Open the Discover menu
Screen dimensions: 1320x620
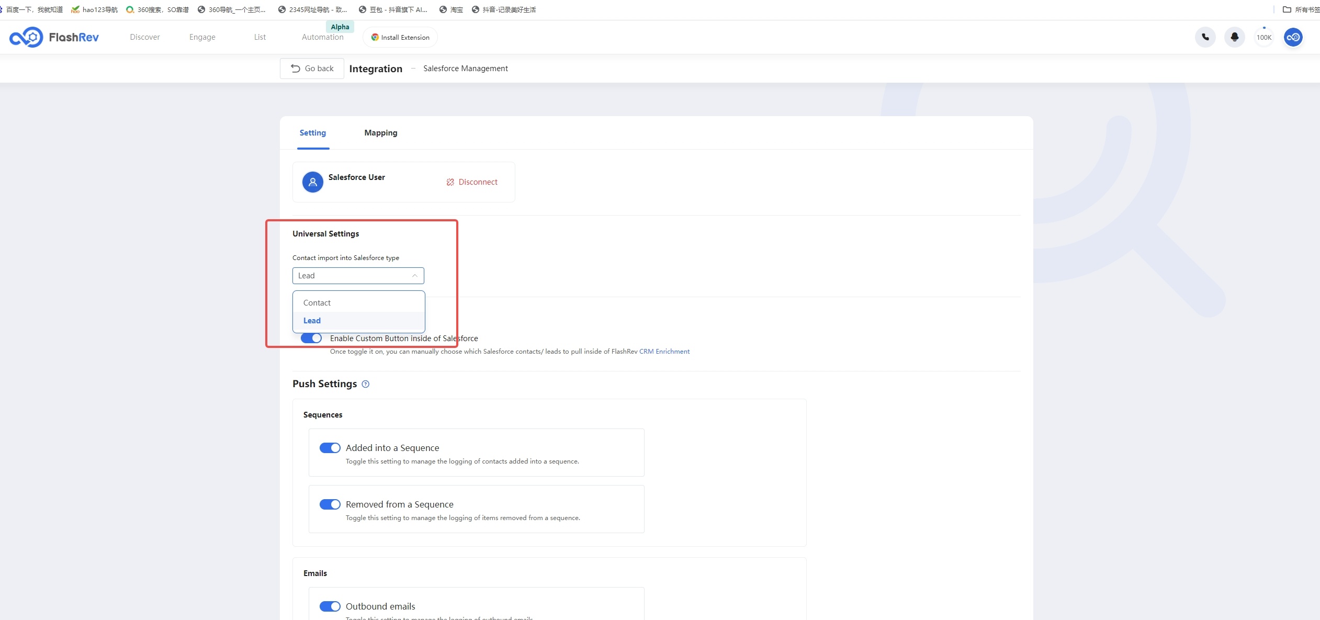tap(145, 37)
